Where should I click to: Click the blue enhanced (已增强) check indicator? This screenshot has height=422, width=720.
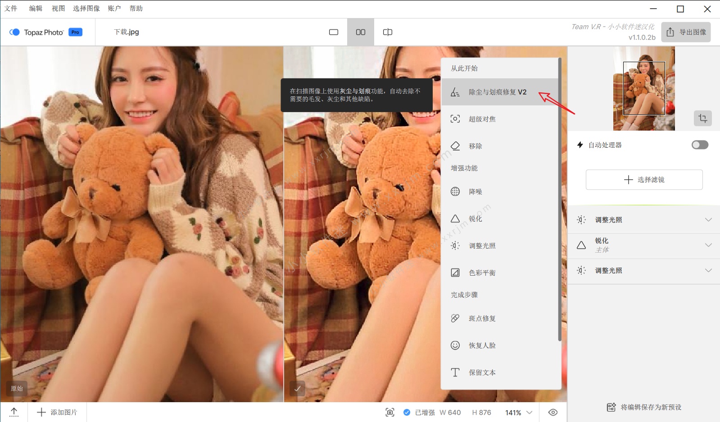407,412
